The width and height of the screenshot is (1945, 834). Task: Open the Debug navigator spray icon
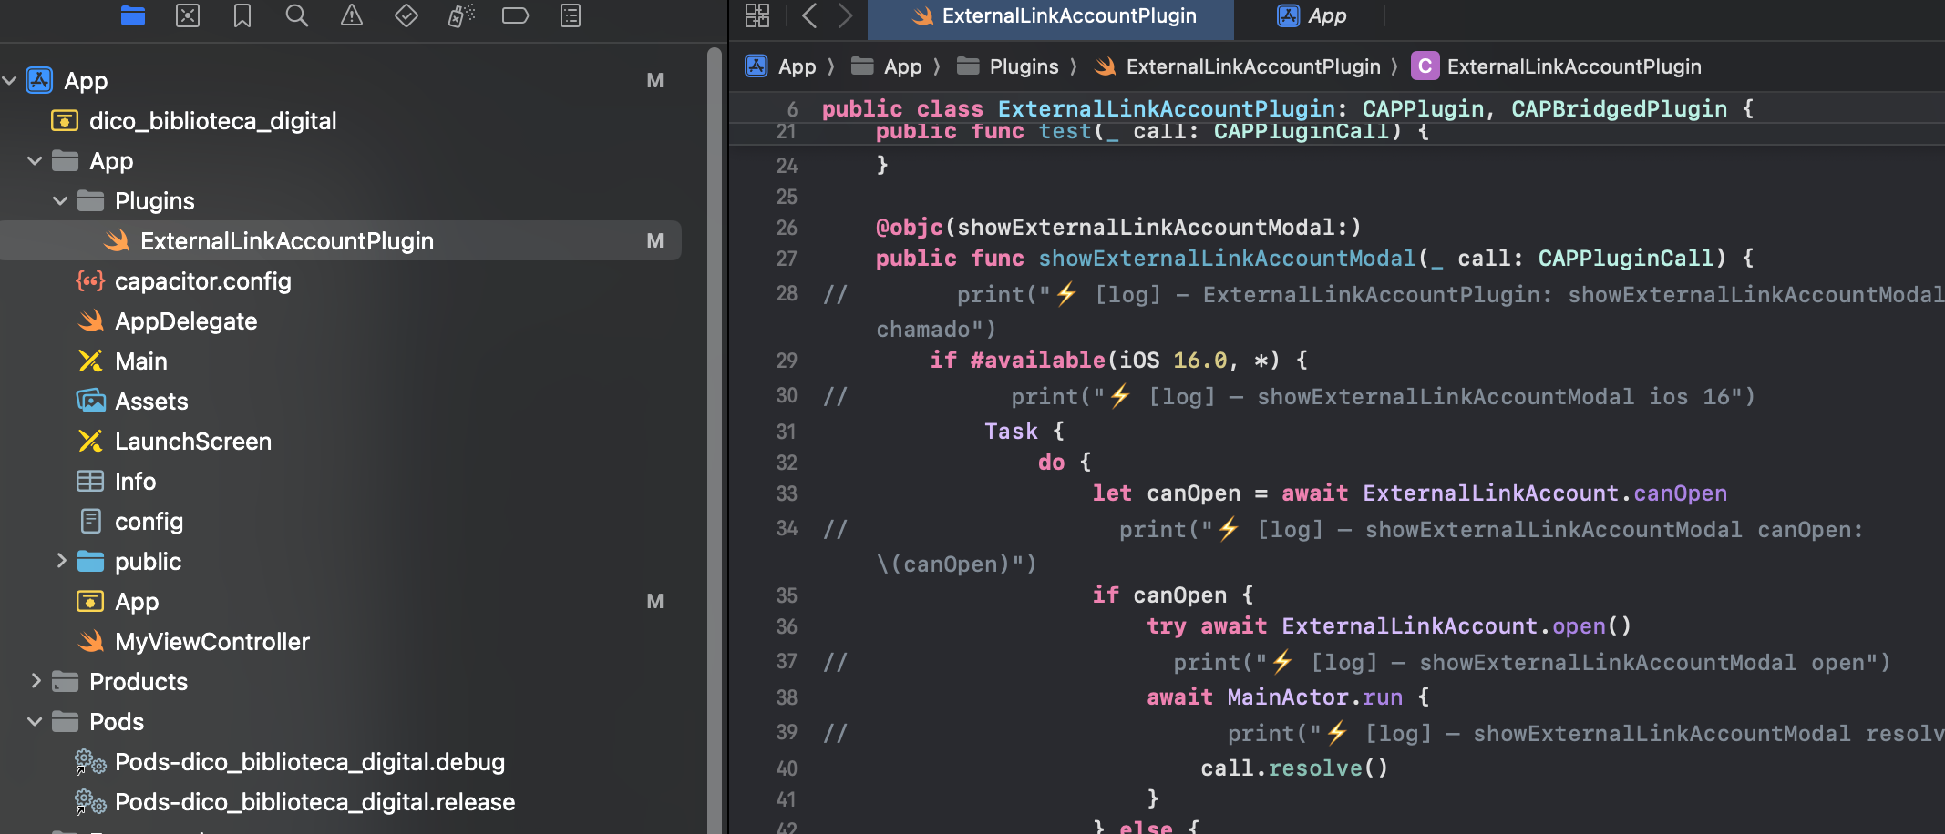[x=461, y=15]
